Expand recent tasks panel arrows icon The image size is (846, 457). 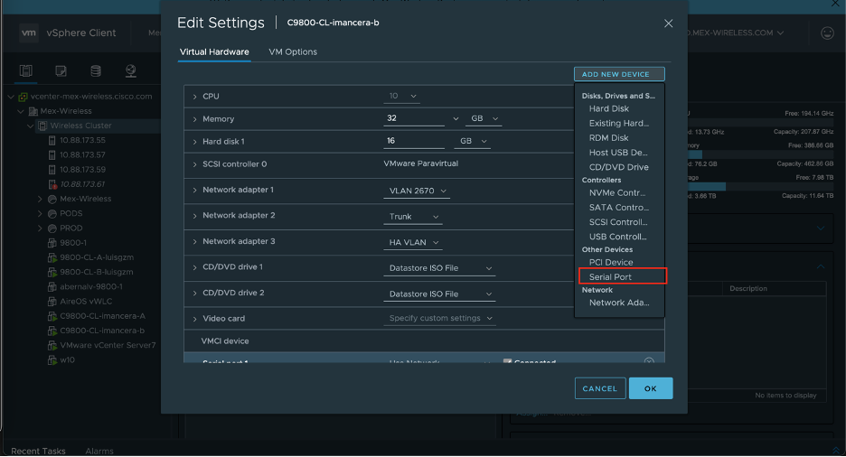[x=836, y=451]
